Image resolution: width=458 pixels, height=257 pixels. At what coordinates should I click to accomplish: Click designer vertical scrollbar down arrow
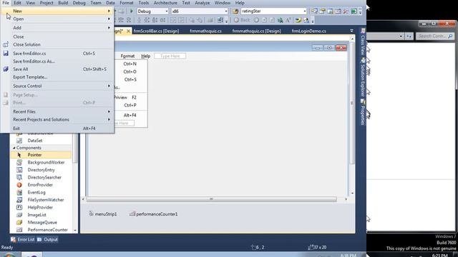pos(352,193)
